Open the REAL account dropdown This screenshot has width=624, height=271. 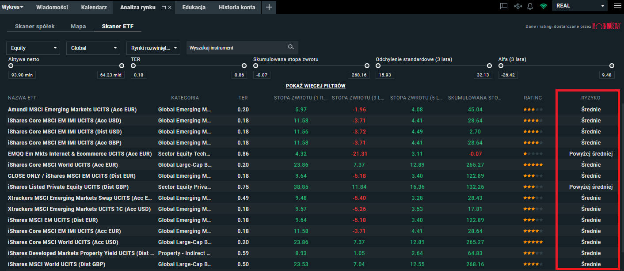(579, 6)
